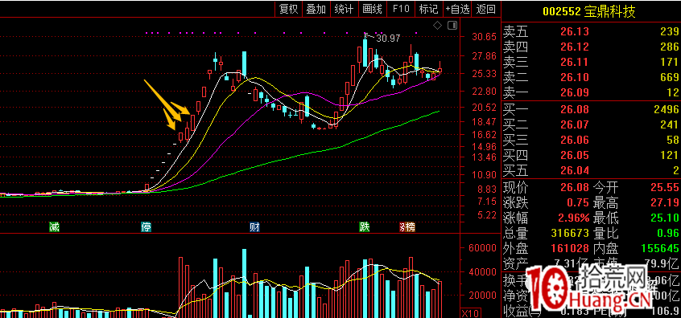This screenshot has width=681, height=318.
Task: Select the 卖三 price 26.11 row
Action: [x=591, y=62]
